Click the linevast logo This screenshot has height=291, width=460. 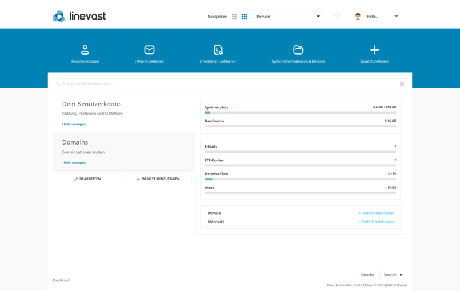(x=79, y=16)
